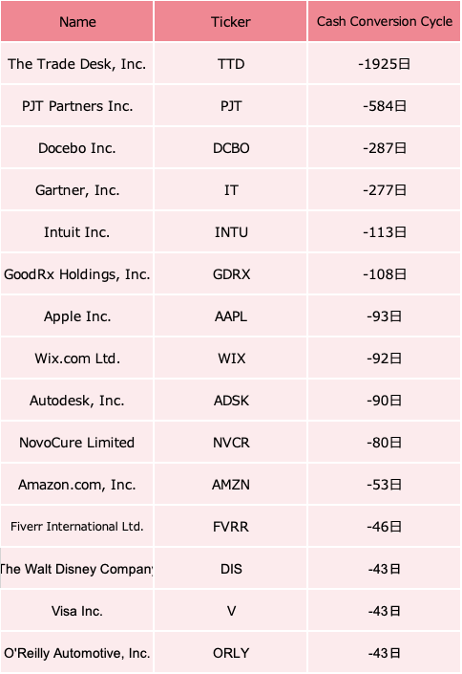Select The Trade Desk, Inc. cell

pyautogui.click(x=77, y=64)
